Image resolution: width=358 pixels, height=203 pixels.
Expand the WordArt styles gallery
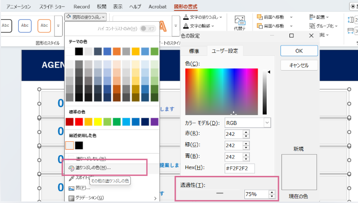coord(176,26)
